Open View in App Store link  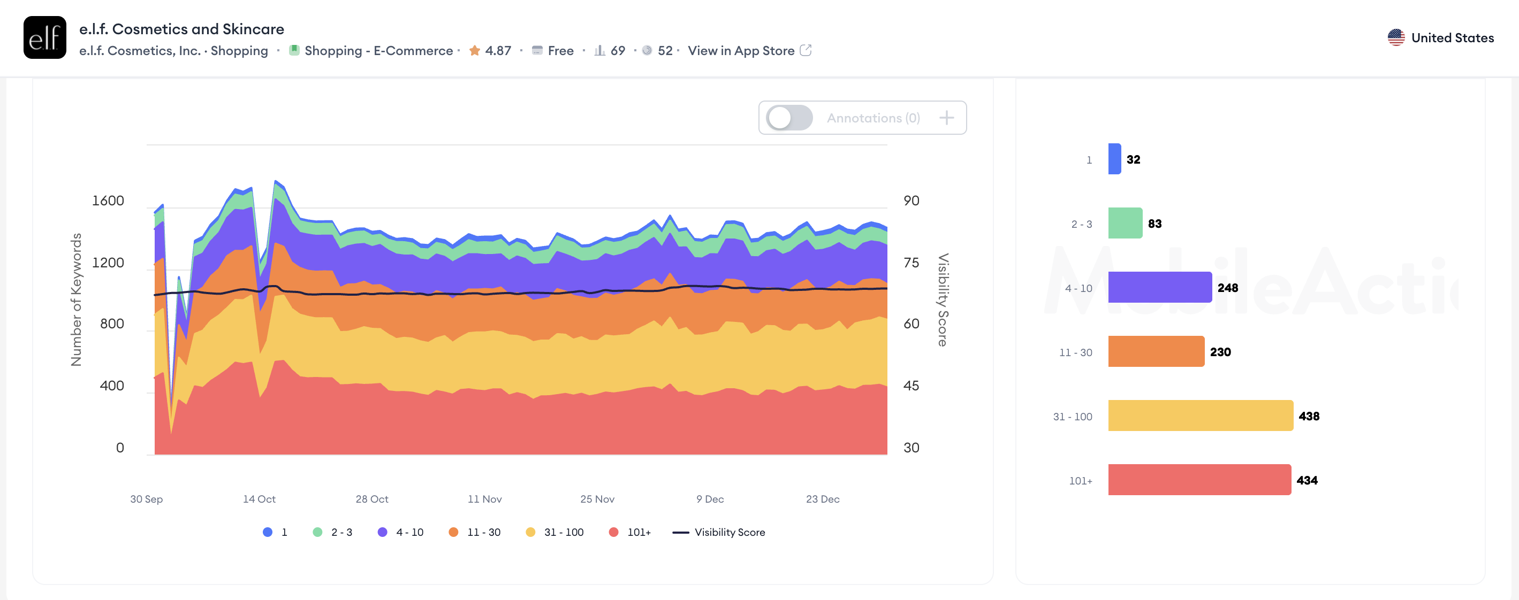(x=741, y=51)
